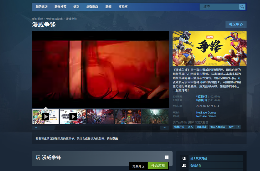
Task: View the Spider-Man screenshot thumbnail
Action: click(x=128, y=117)
